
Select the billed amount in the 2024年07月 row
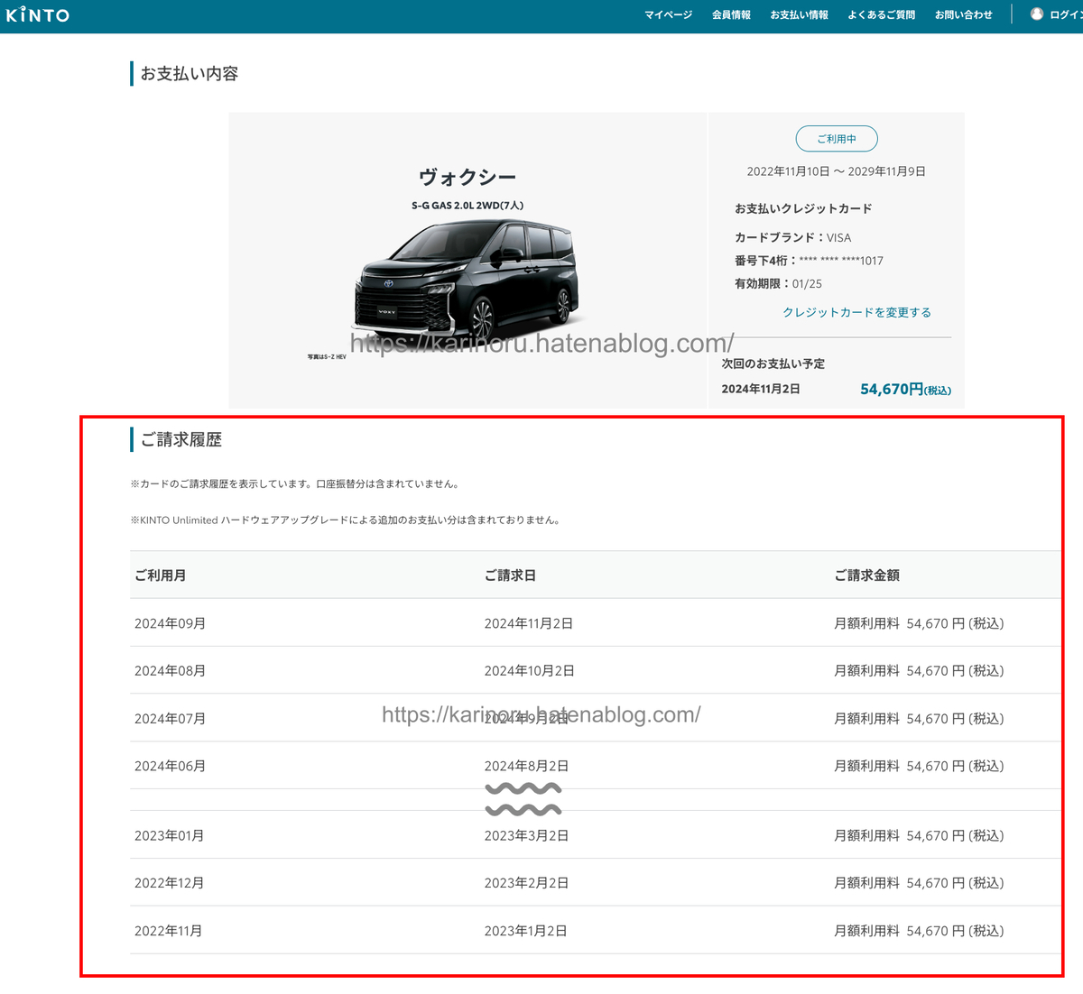919,719
